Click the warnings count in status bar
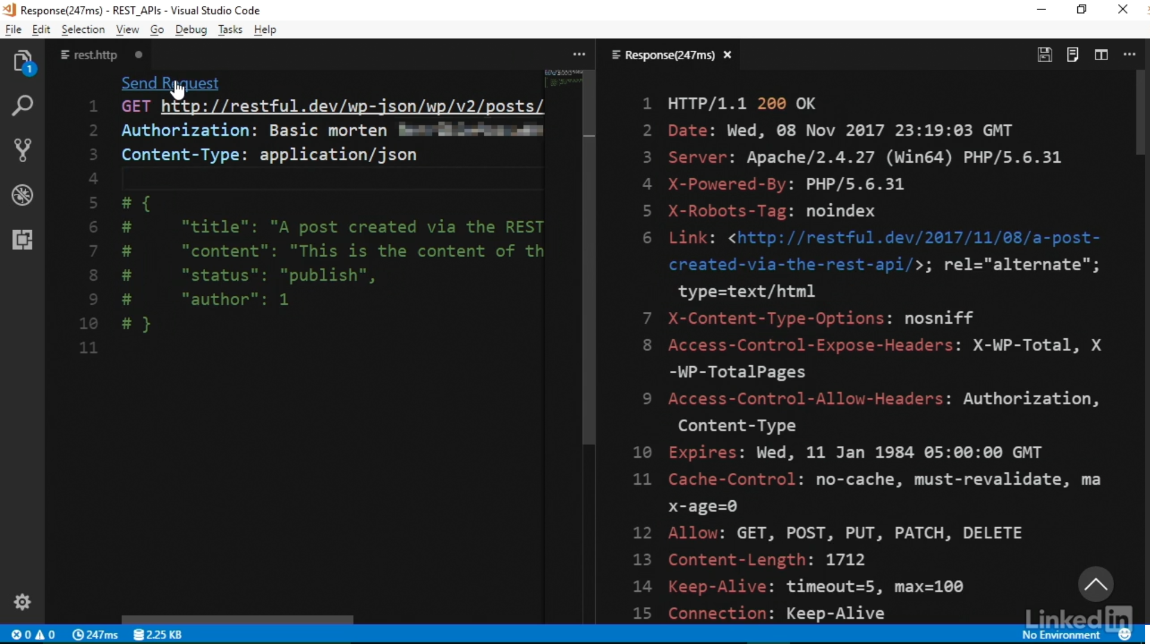This screenshot has width=1150, height=644. click(x=45, y=634)
